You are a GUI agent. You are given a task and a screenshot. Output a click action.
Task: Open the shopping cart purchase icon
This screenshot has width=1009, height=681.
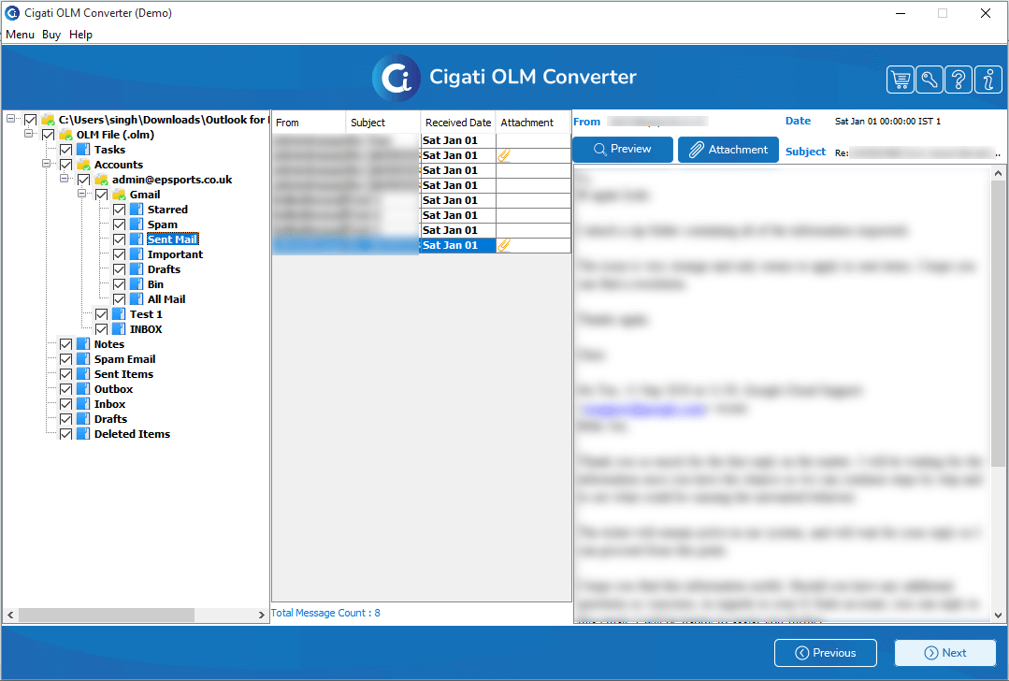(901, 80)
